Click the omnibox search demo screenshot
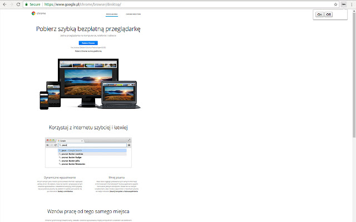This screenshot has width=356, height=222. click(x=88, y=153)
